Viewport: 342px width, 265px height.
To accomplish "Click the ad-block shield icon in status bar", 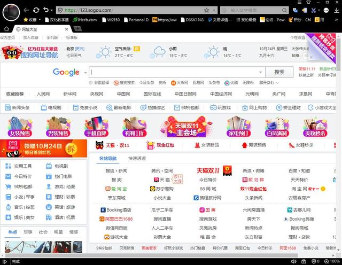I will point(314,261).
